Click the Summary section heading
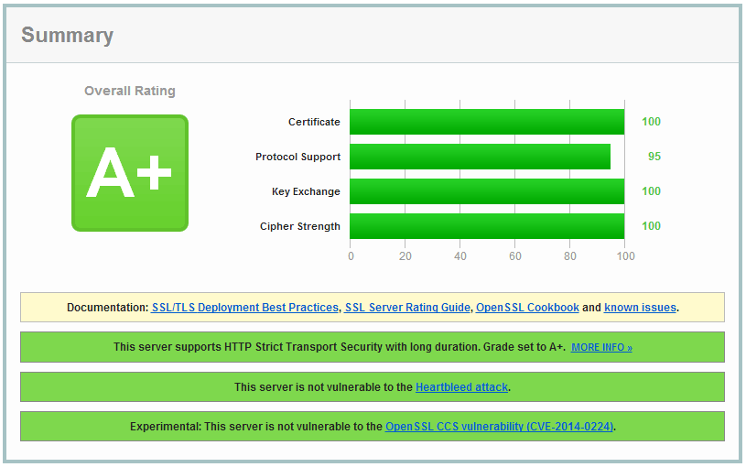 tap(67, 36)
